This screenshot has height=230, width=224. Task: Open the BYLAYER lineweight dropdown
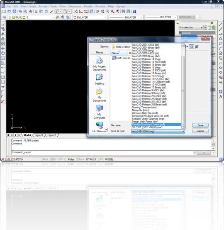175,17
